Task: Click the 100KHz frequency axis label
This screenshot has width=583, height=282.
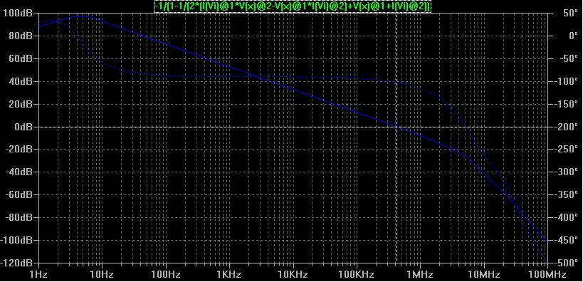Action: click(x=357, y=275)
